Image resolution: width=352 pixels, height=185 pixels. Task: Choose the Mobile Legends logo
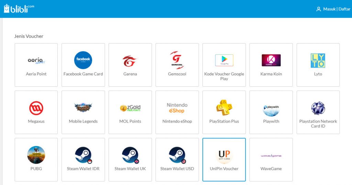click(83, 107)
